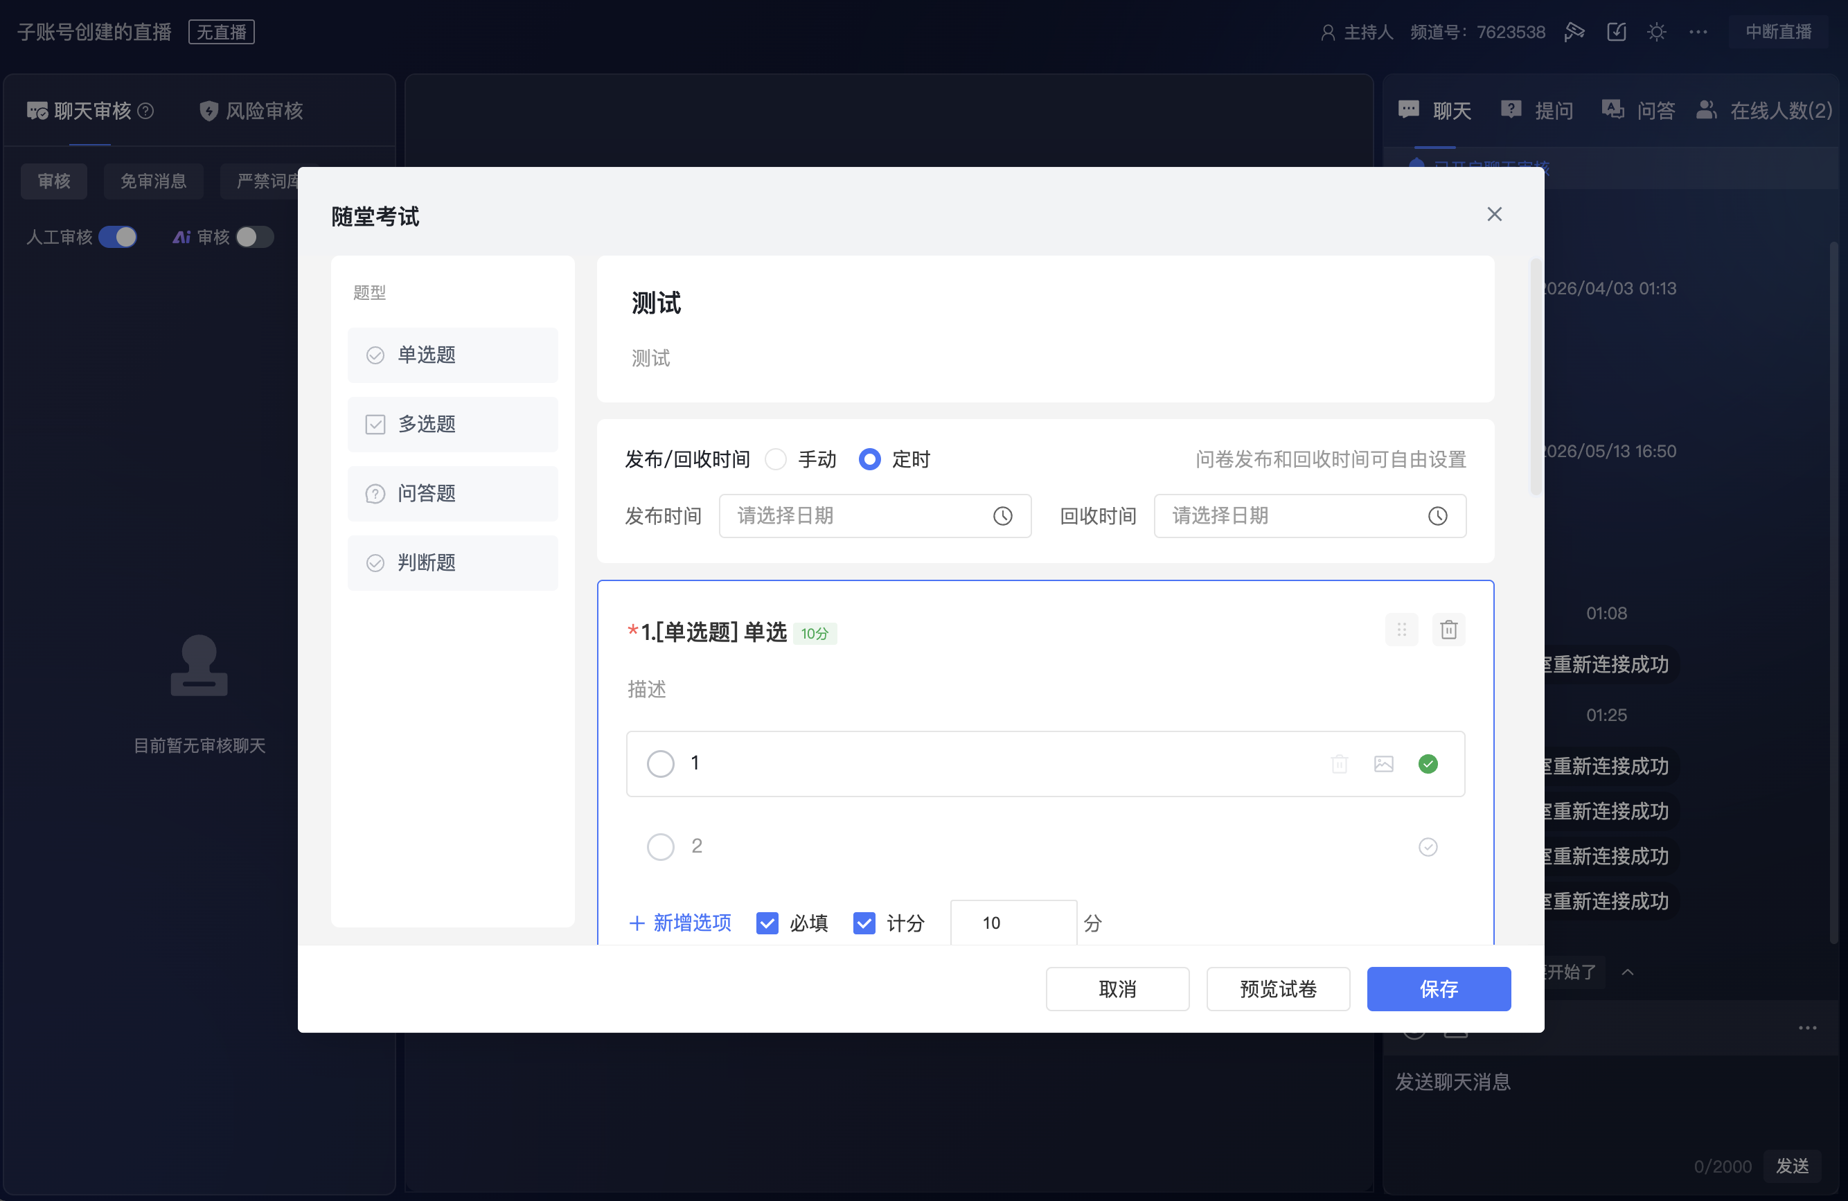Click the exam description field 测试
The height and width of the screenshot is (1201, 1848).
click(650, 358)
